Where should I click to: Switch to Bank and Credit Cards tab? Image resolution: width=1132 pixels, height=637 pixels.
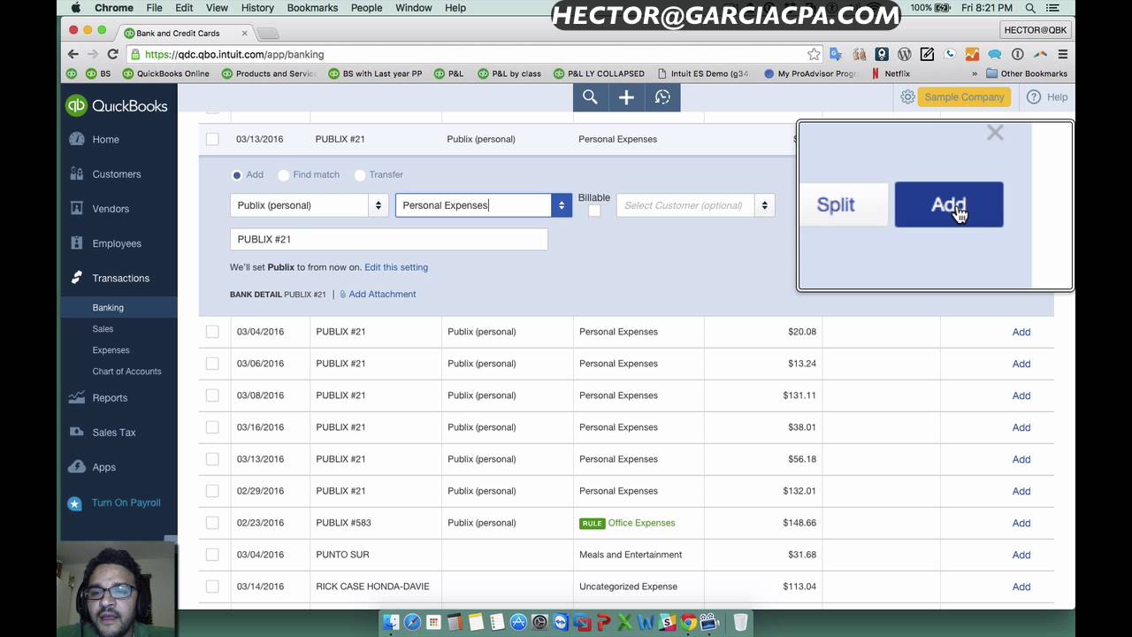184,33
